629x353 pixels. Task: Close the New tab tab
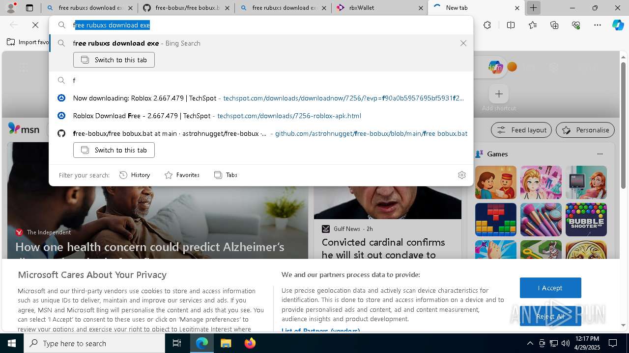[x=517, y=8]
